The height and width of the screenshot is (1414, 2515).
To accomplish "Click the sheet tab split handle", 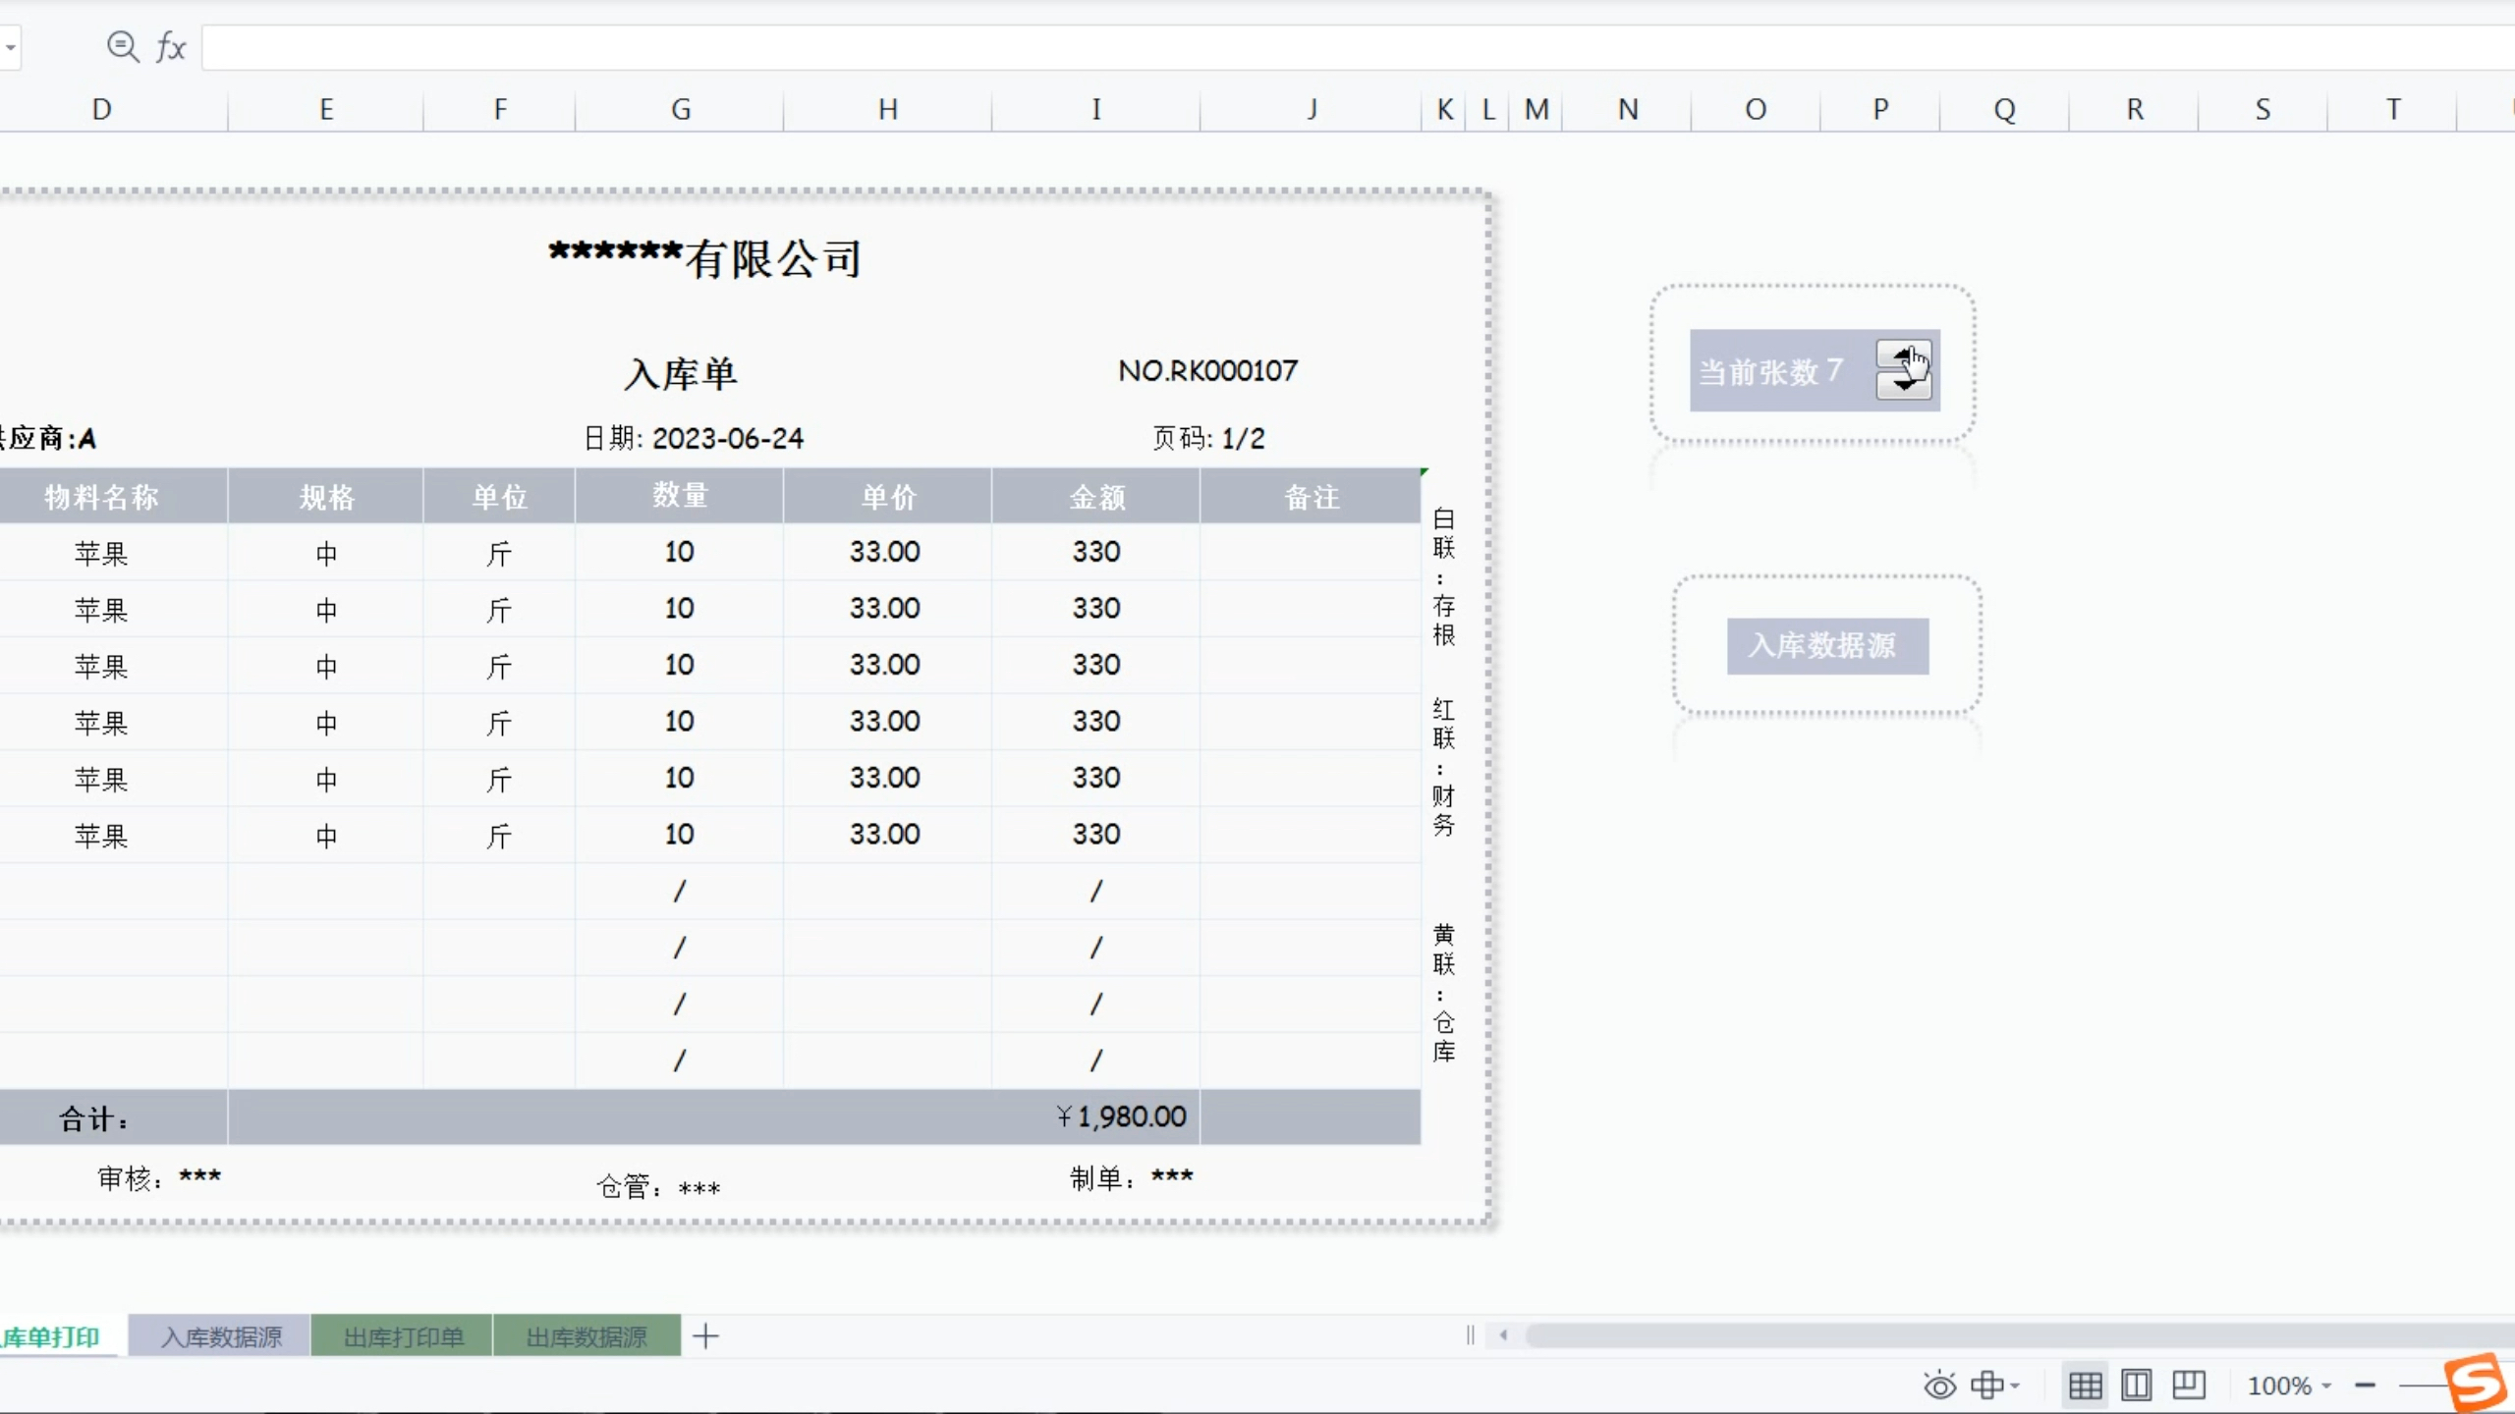I will click(x=1470, y=1335).
